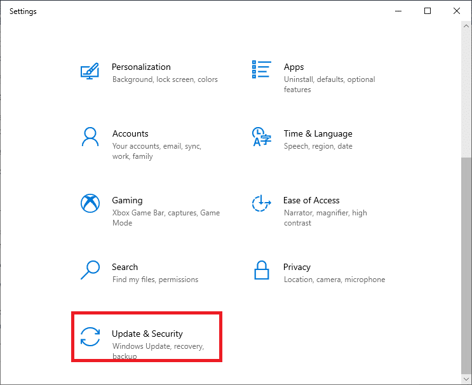Viewport: 472px width, 385px height.
Task: Open the Personalization title link
Action: pyautogui.click(x=141, y=67)
